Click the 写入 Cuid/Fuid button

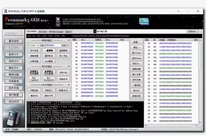click(x=34, y=79)
